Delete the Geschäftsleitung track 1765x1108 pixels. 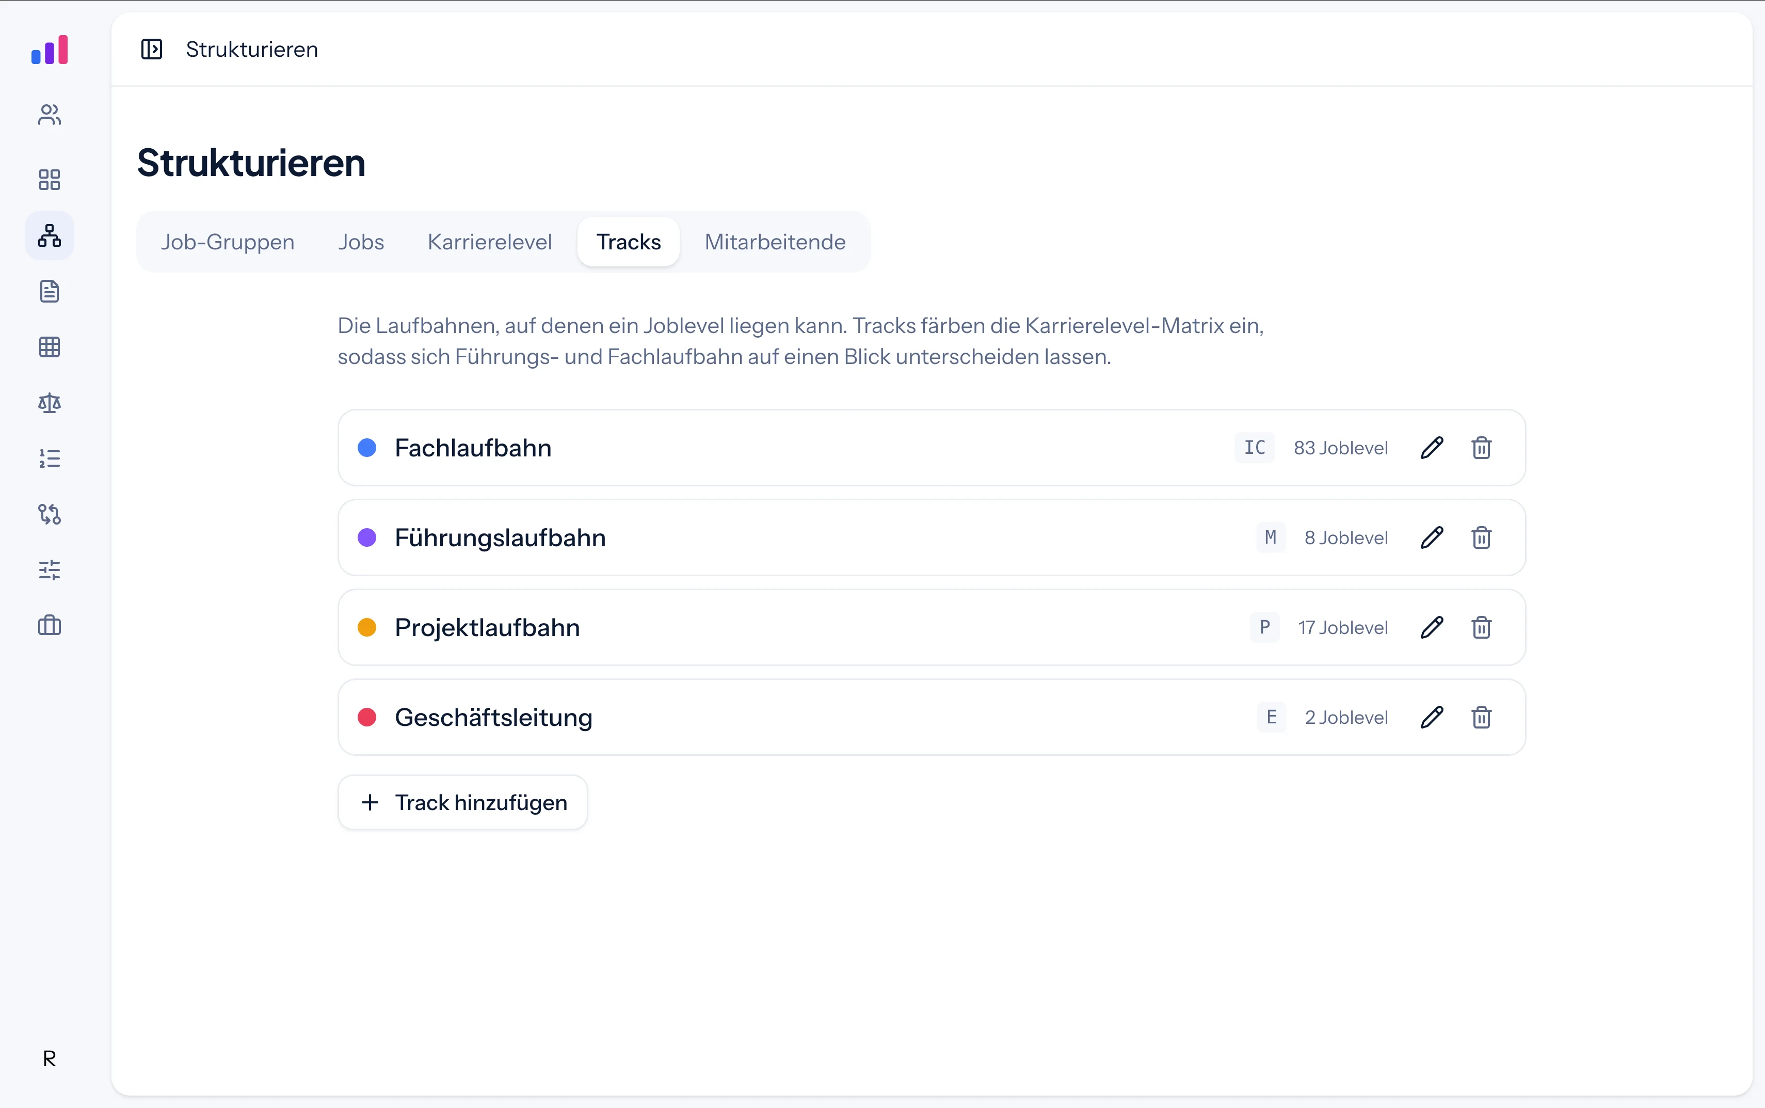(x=1482, y=718)
